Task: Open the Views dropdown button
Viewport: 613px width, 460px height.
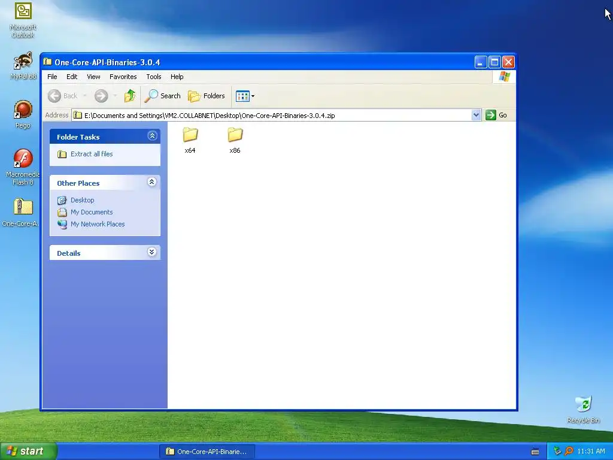Action: (245, 96)
